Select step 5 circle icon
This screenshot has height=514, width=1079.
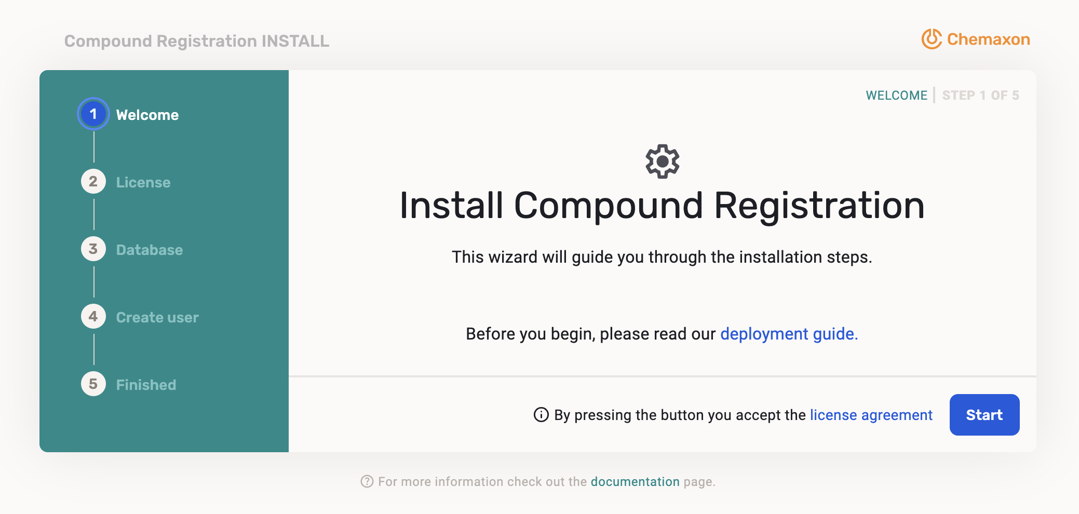coord(93,384)
